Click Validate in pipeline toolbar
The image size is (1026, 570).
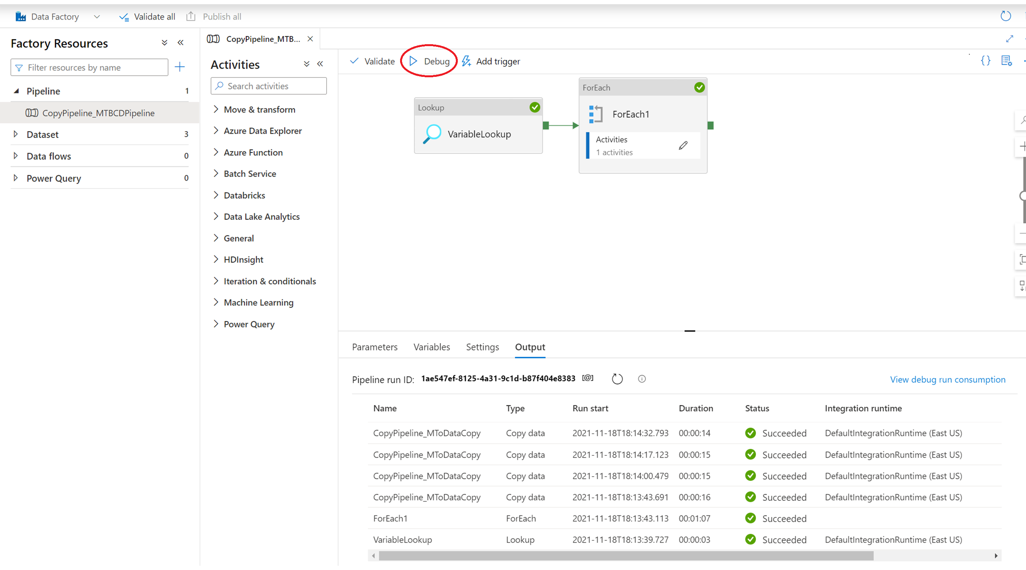coord(372,61)
